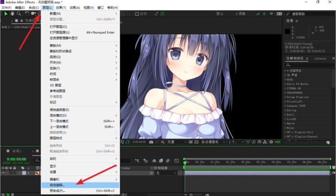The height and width of the screenshot is (196, 336).
Task: Choose 3D 图层 menu entry
Action: [80, 85]
